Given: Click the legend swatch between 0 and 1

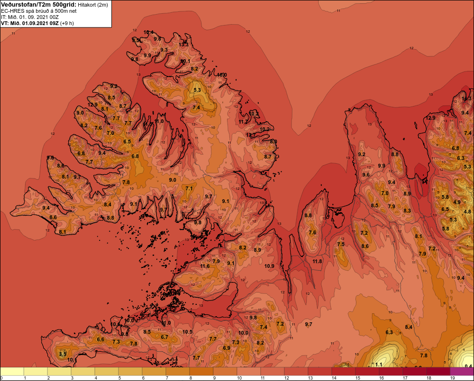Looking at the screenshot, I should [x=12, y=372].
